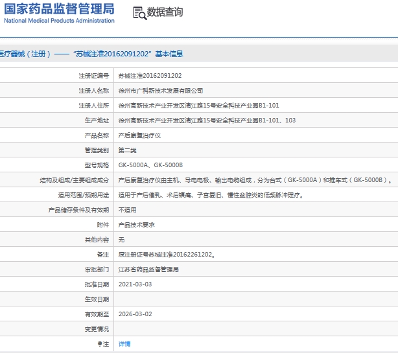Select 其他内容 value 无

click(121, 240)
